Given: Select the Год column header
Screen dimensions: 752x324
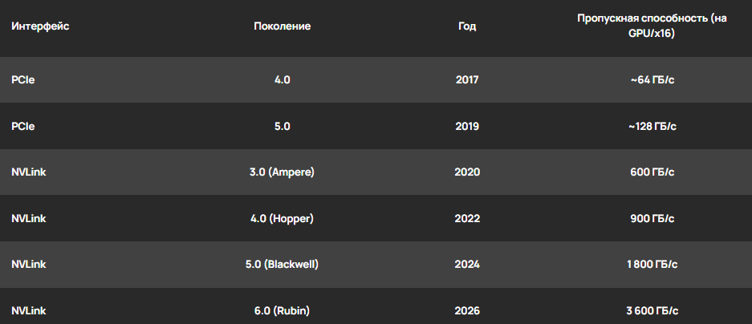Looking at the screenshot, I should [x=467, y=26].
